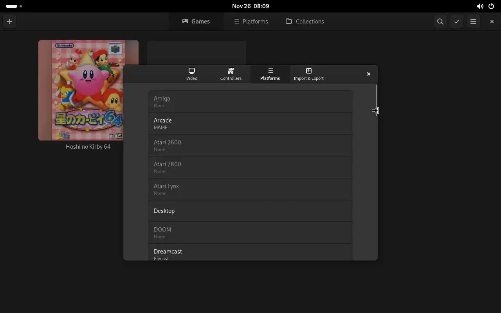The height and width of the screenshot is (313, 501).
Task: Close the main Highscore window
Action: click(x=492, y=22)
